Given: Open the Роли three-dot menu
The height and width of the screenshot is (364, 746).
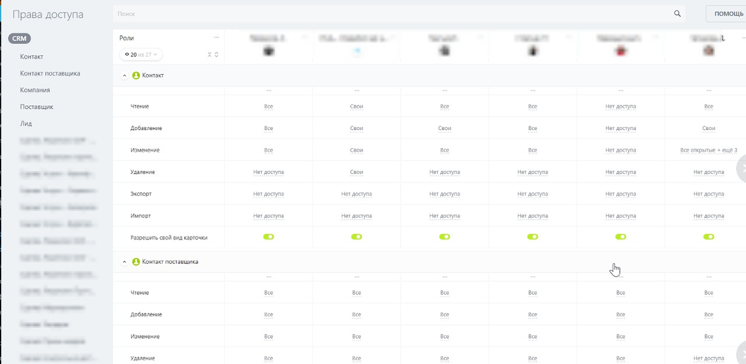Looking at the screenshot, I should click(216, 38).
